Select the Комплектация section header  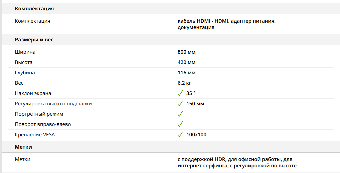click(34, 9)
